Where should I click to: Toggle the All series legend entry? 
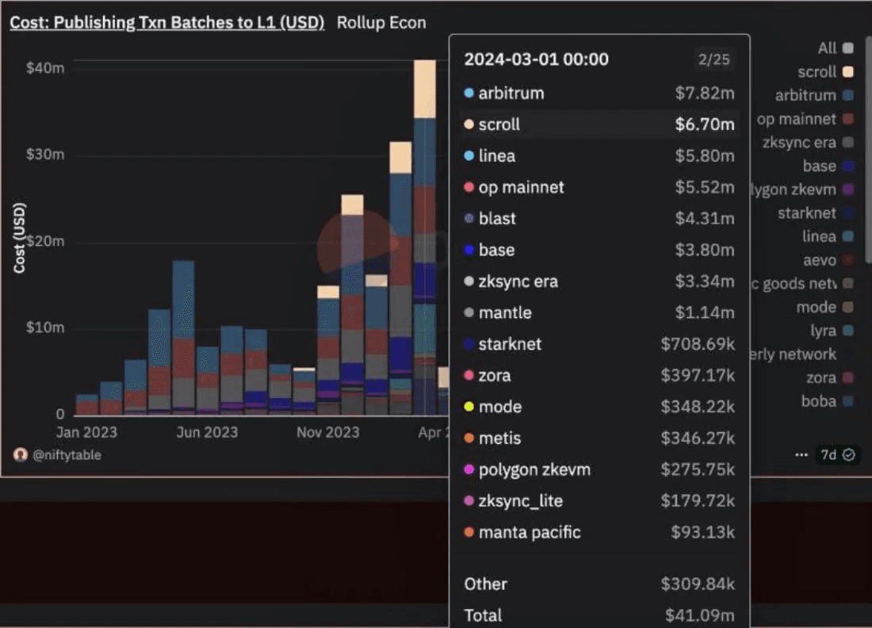point(827,48)
